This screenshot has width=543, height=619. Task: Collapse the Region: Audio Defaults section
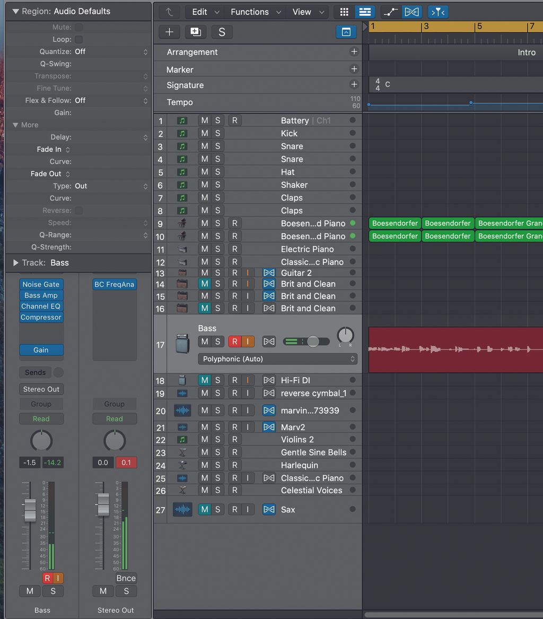point(15,11)
